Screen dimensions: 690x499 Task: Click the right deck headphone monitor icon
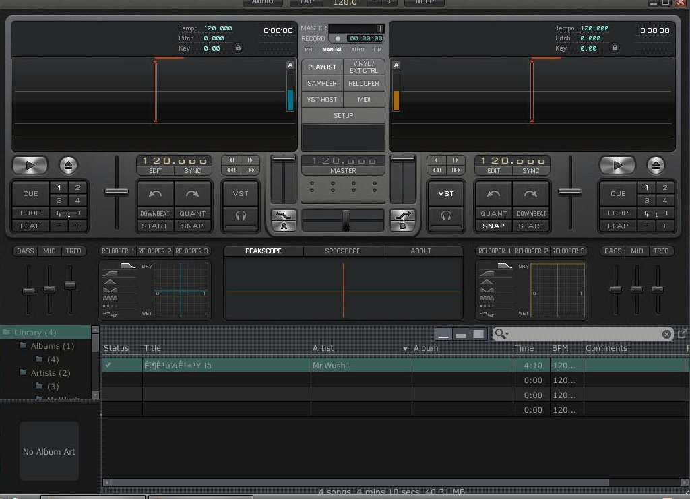[x=446, y=216]
